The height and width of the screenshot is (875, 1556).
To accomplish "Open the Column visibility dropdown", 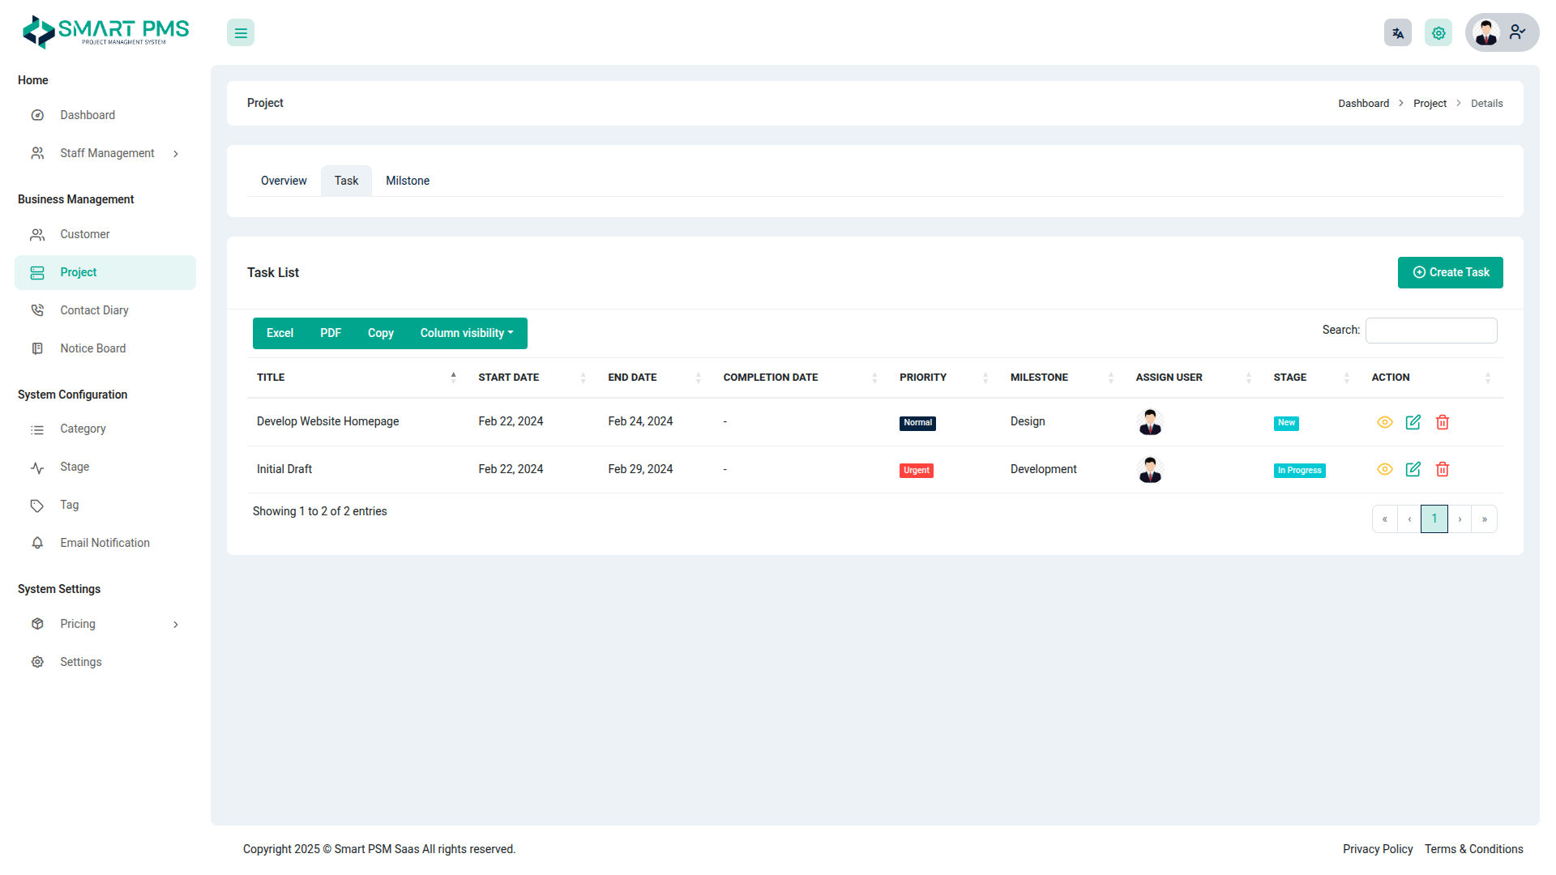I will click(x=466, y=333).
